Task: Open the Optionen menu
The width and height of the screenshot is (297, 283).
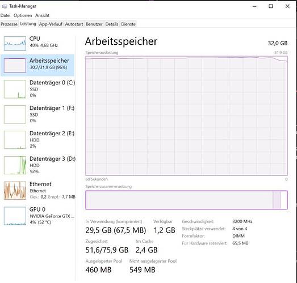Action: [23, 15]
